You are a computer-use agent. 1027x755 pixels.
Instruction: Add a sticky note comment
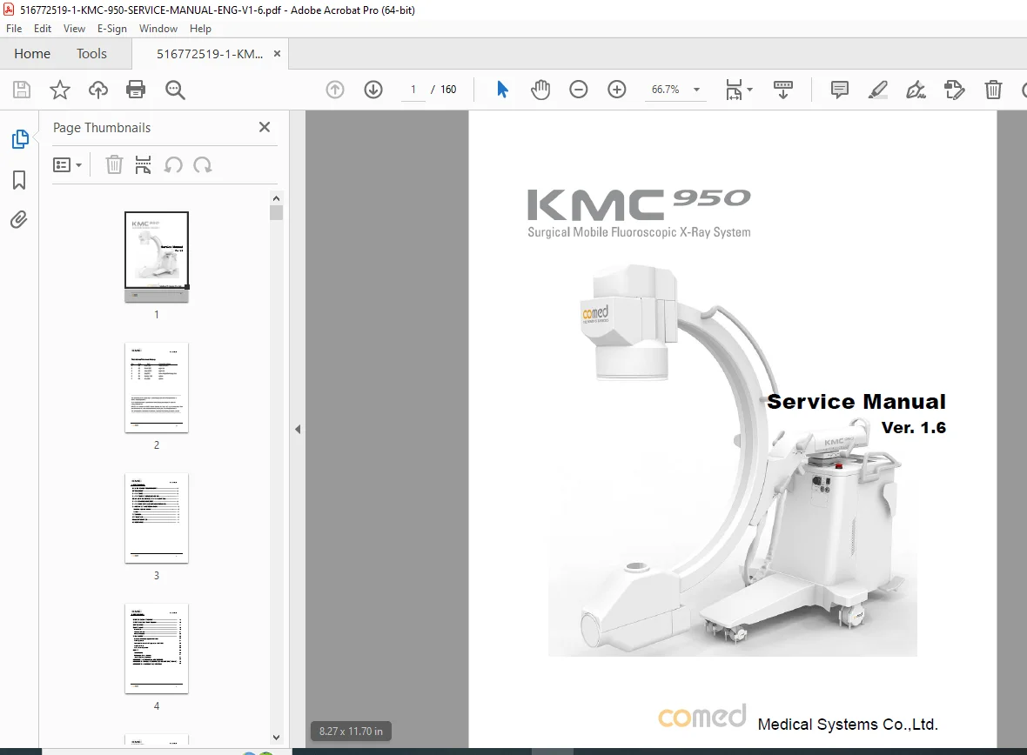pyautogui.click(x=840, y=90)
